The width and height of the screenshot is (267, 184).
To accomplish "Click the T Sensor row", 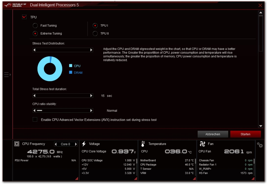I will [x=167, y=169].
